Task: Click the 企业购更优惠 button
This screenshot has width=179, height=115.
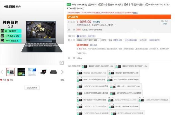Action: (x=32, y=88)
